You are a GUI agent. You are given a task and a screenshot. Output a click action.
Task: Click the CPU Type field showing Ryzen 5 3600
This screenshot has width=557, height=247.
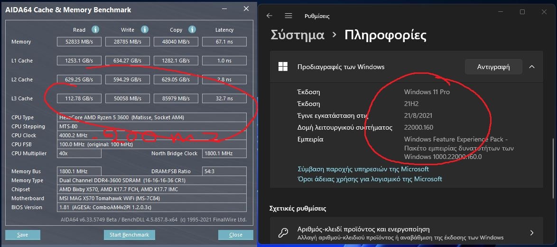[x=152, y=117]
